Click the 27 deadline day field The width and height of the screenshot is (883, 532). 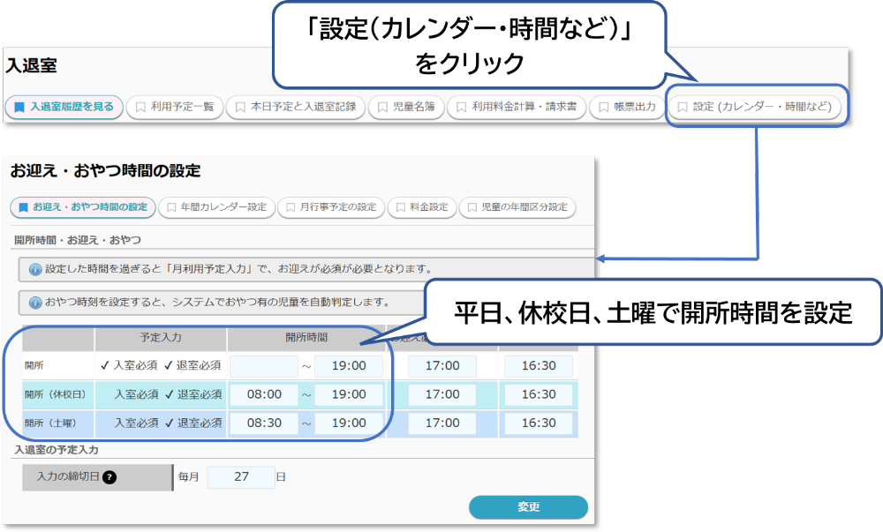241,477
